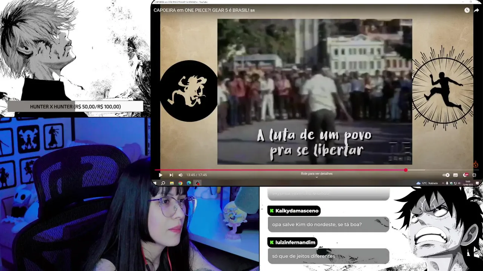This screenshot has height=271, width=483.
Task: Open Microsoft Edge from the taskbar
Action: (x=189, y=183)
